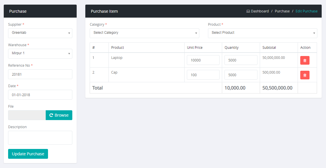The height and width of the screenshot is (168, 326).
Task: Click the Browse file button
Action: click(x=59, y=115)
